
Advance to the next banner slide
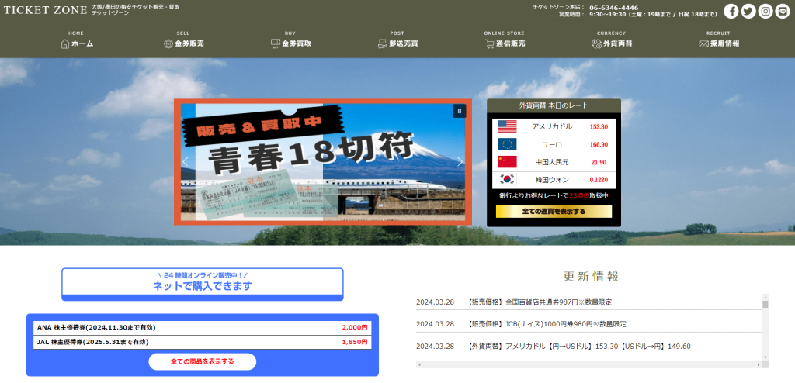(x=460, y=162)
